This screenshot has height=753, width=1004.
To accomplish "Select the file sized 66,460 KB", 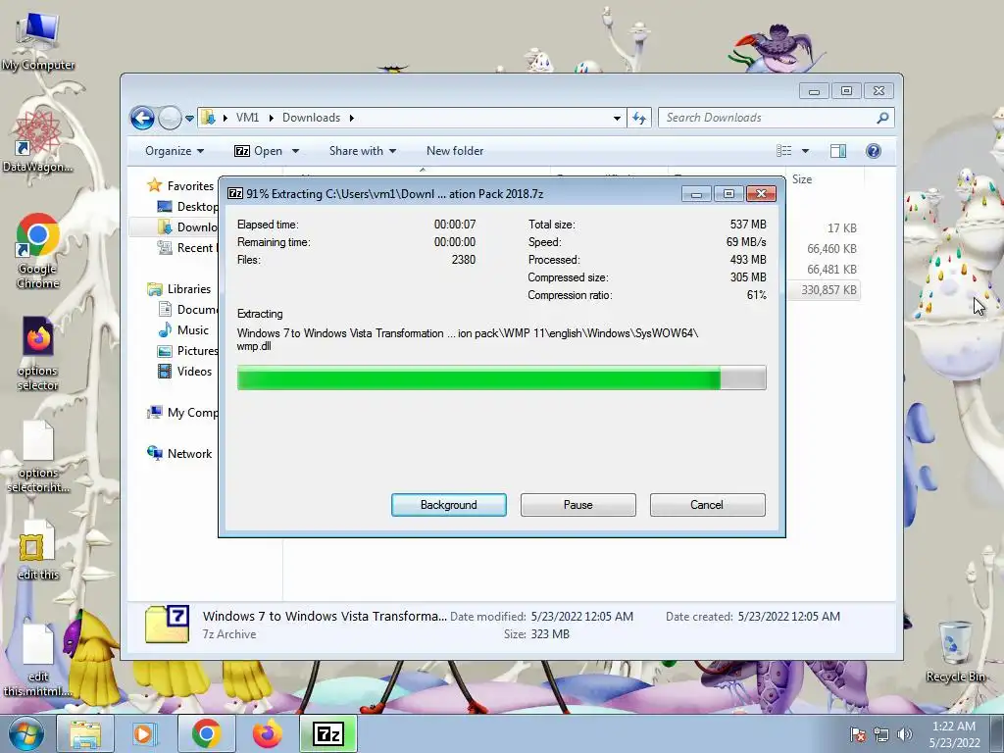I will pyautogui.click(x=831, y=249).
